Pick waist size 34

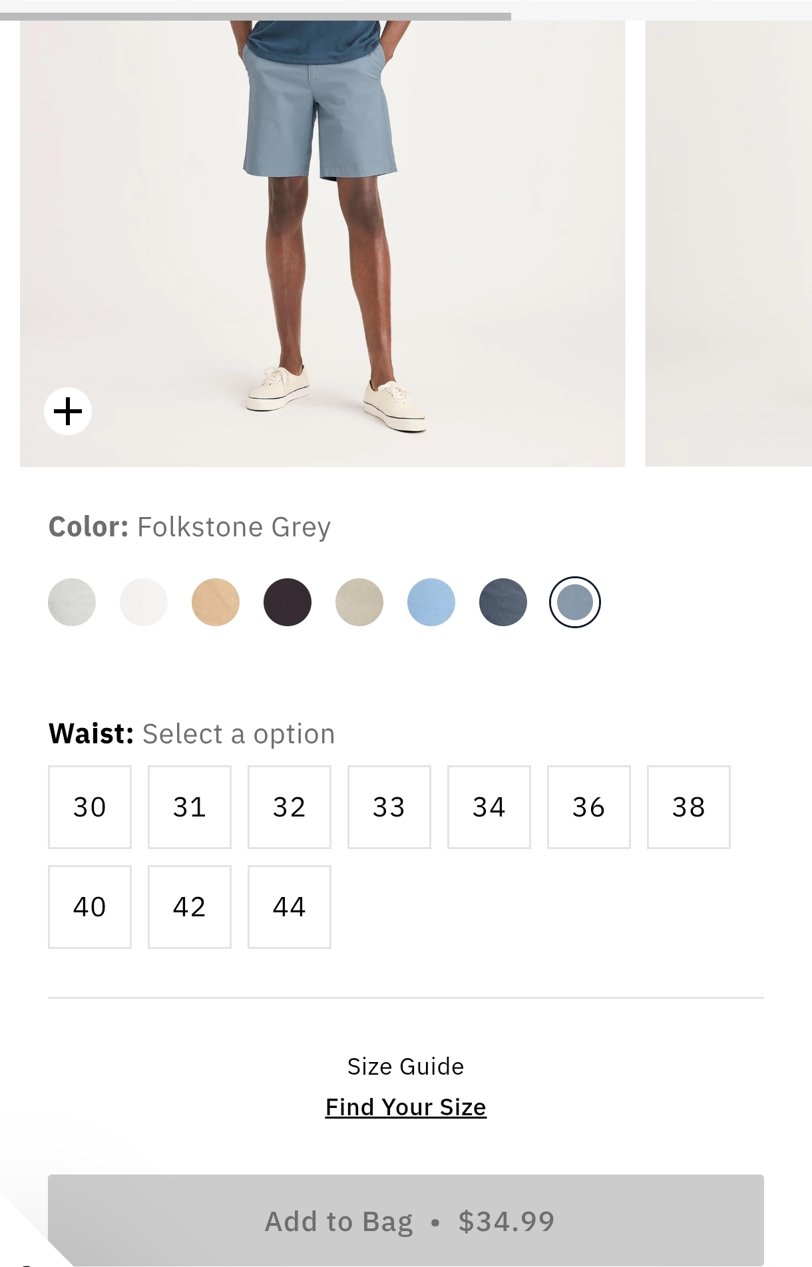coord(489,807)
